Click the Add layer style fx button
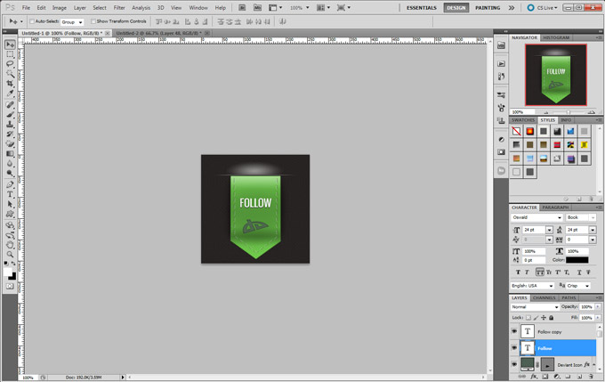This screenshot has height=382, width=605. pos(534,376)
